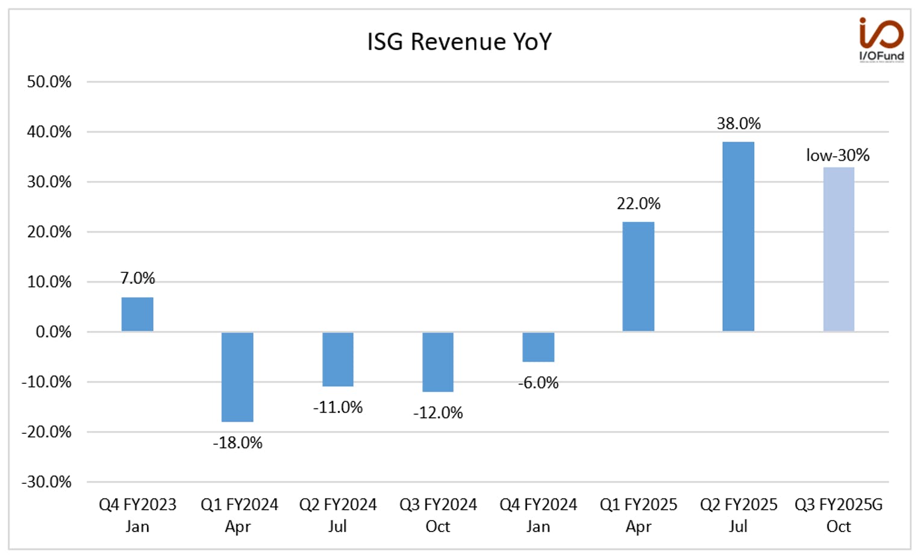Viewport: 918px width, 558px height.
Task: Click the Q4 FY2024 -6.0% bar
Action: point(538,346)
